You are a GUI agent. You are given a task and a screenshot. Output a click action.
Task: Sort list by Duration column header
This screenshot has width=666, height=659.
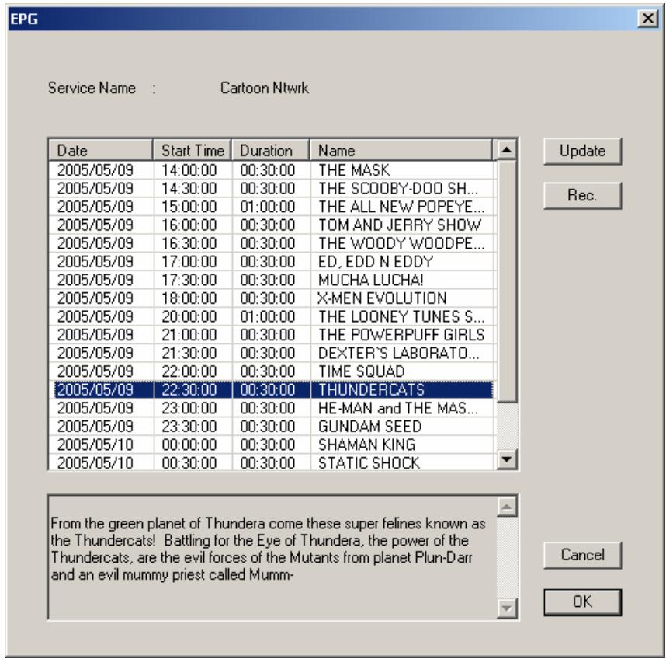[271, 151]
